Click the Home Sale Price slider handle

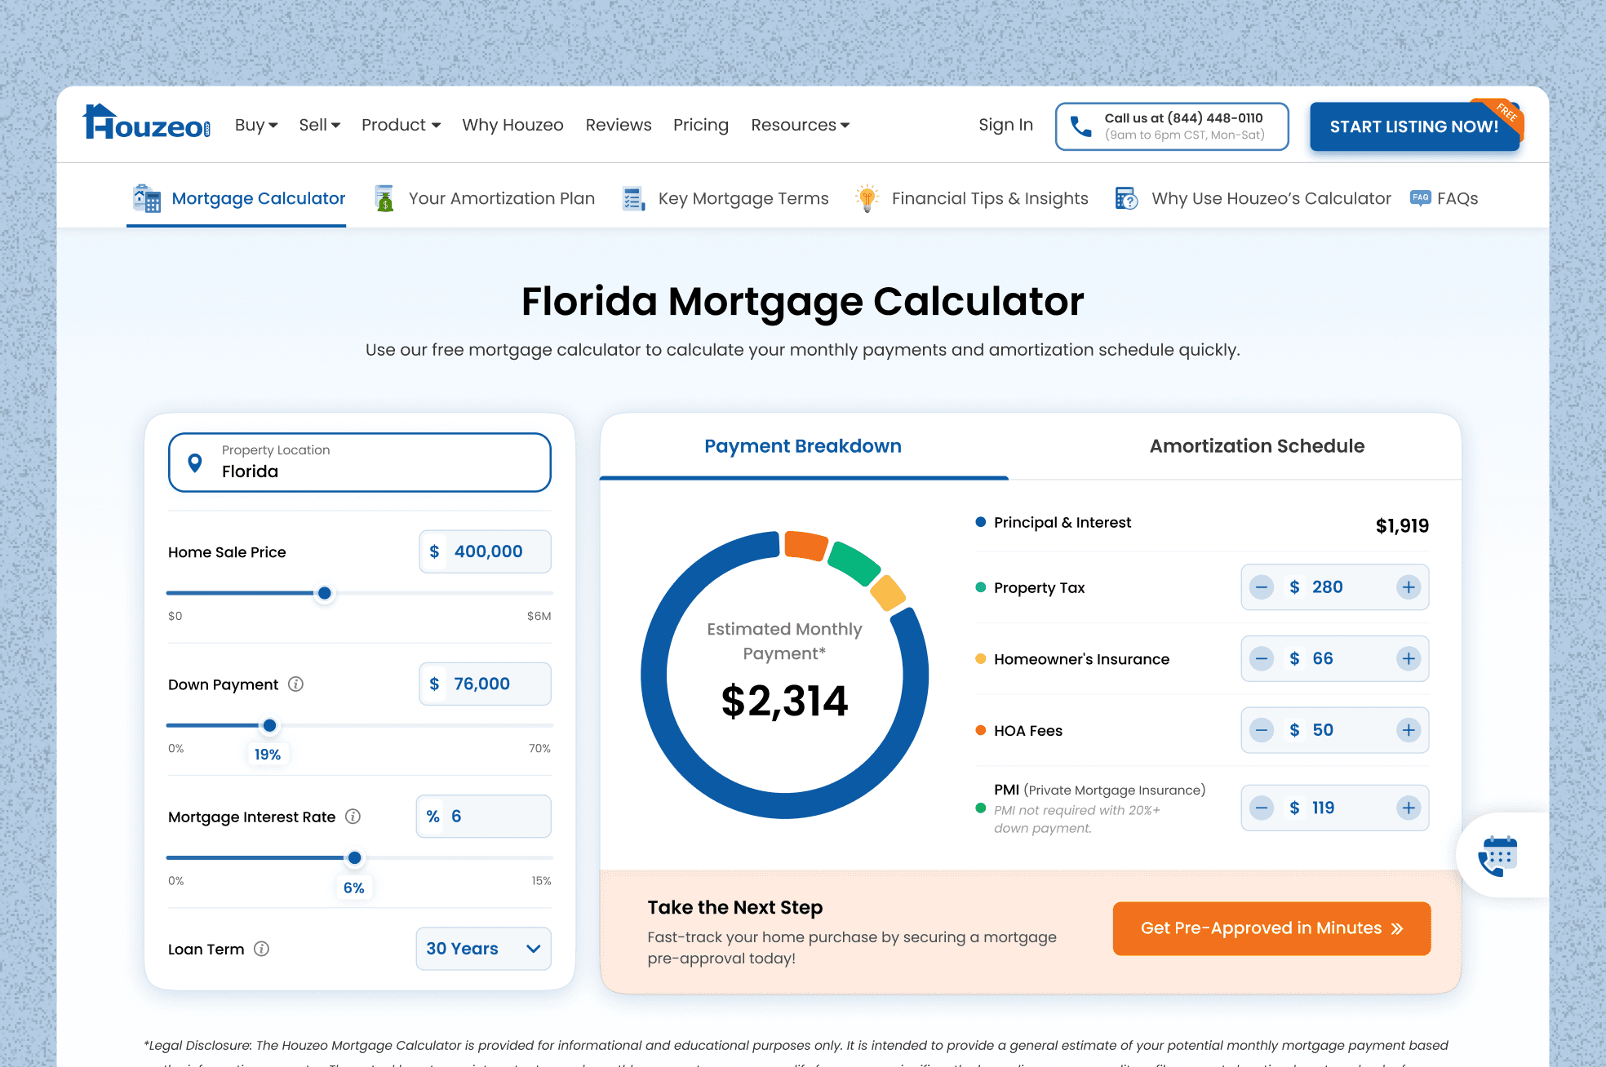[x=325, y=593]
